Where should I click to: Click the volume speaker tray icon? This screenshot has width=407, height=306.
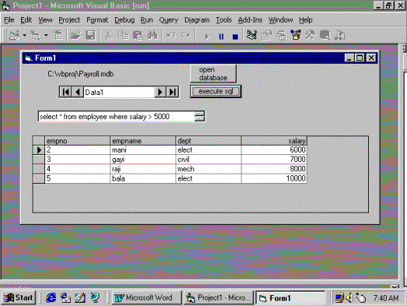pyautogui.click(x=349, y=297)
